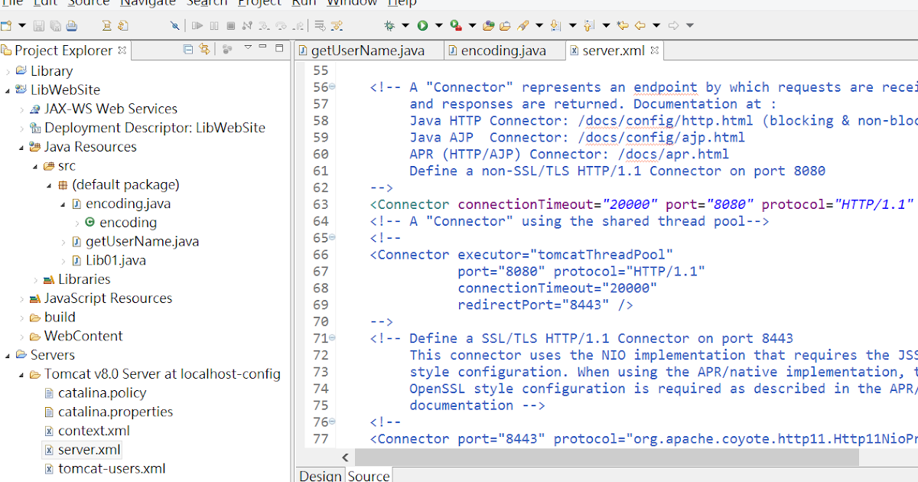Click the New wizard toolbar icon
The width and height of the screenshot is (918, 482).
[8, 25]
